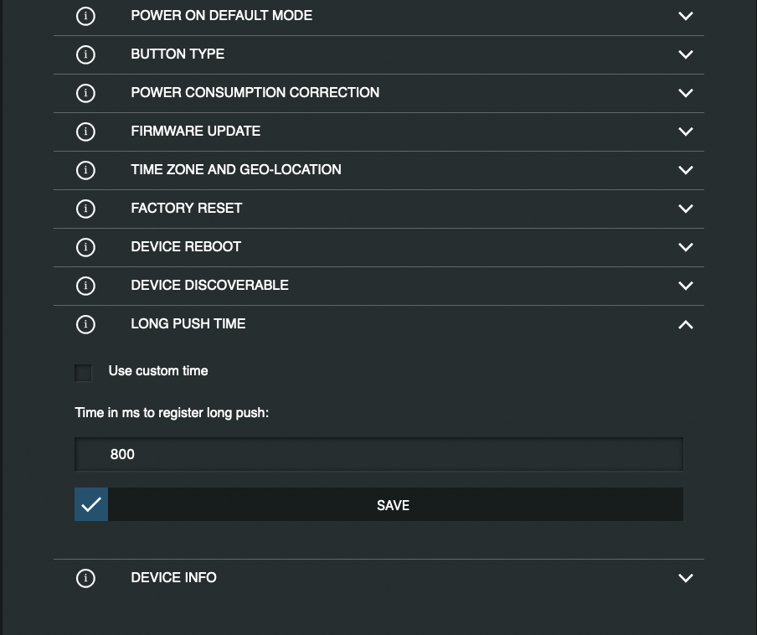Image resolution: width=757 pixels, height=635 pixels.
Task: Click the checkmark icon on Save button
Action: coord(91,504)
